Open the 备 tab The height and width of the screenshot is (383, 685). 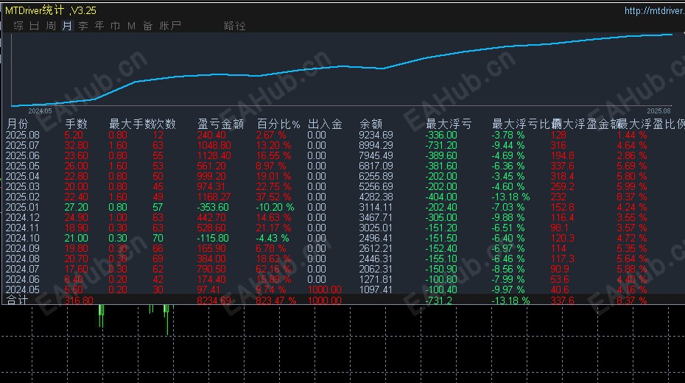147,26
